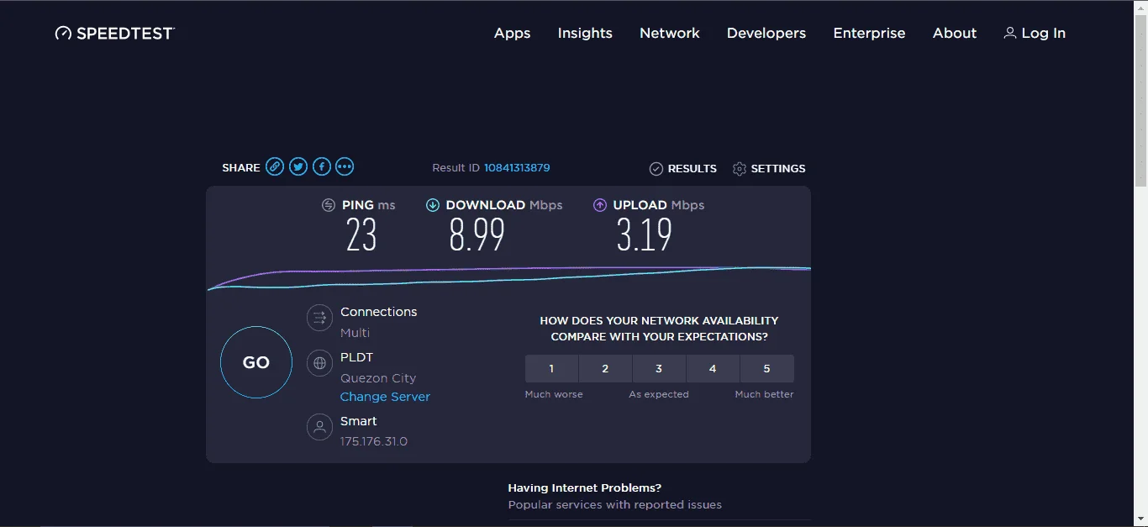Image resolution: width=1148 pixels, height=527 pixels.
Task: Open the Network menu item
Action: (670, 34)
